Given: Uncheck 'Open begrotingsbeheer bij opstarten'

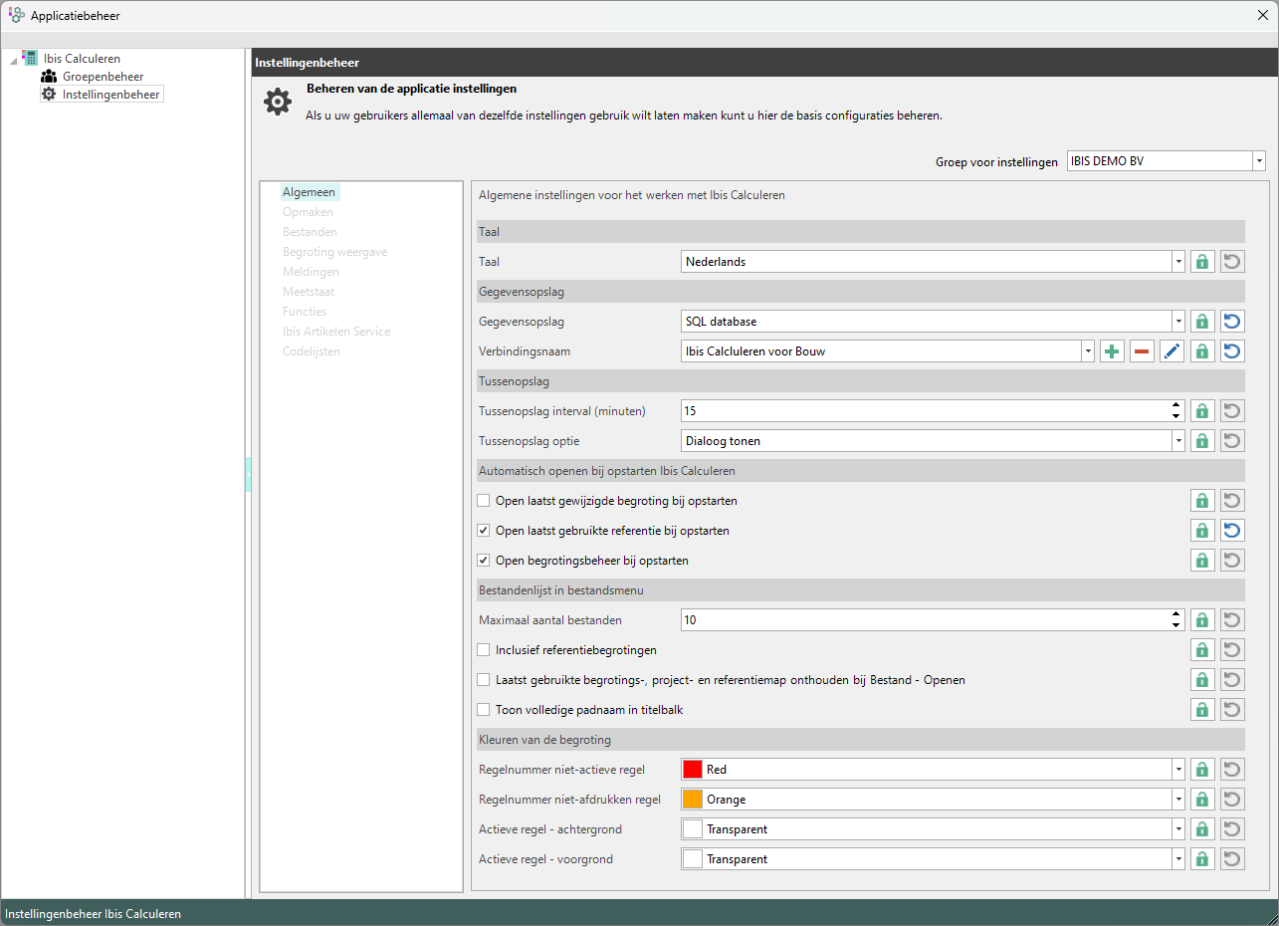Looking at the screenshot, I should [485, 561].
